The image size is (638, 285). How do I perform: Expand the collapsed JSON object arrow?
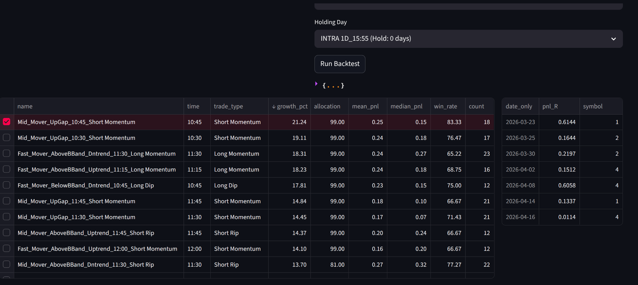click(x=316, y=84)
